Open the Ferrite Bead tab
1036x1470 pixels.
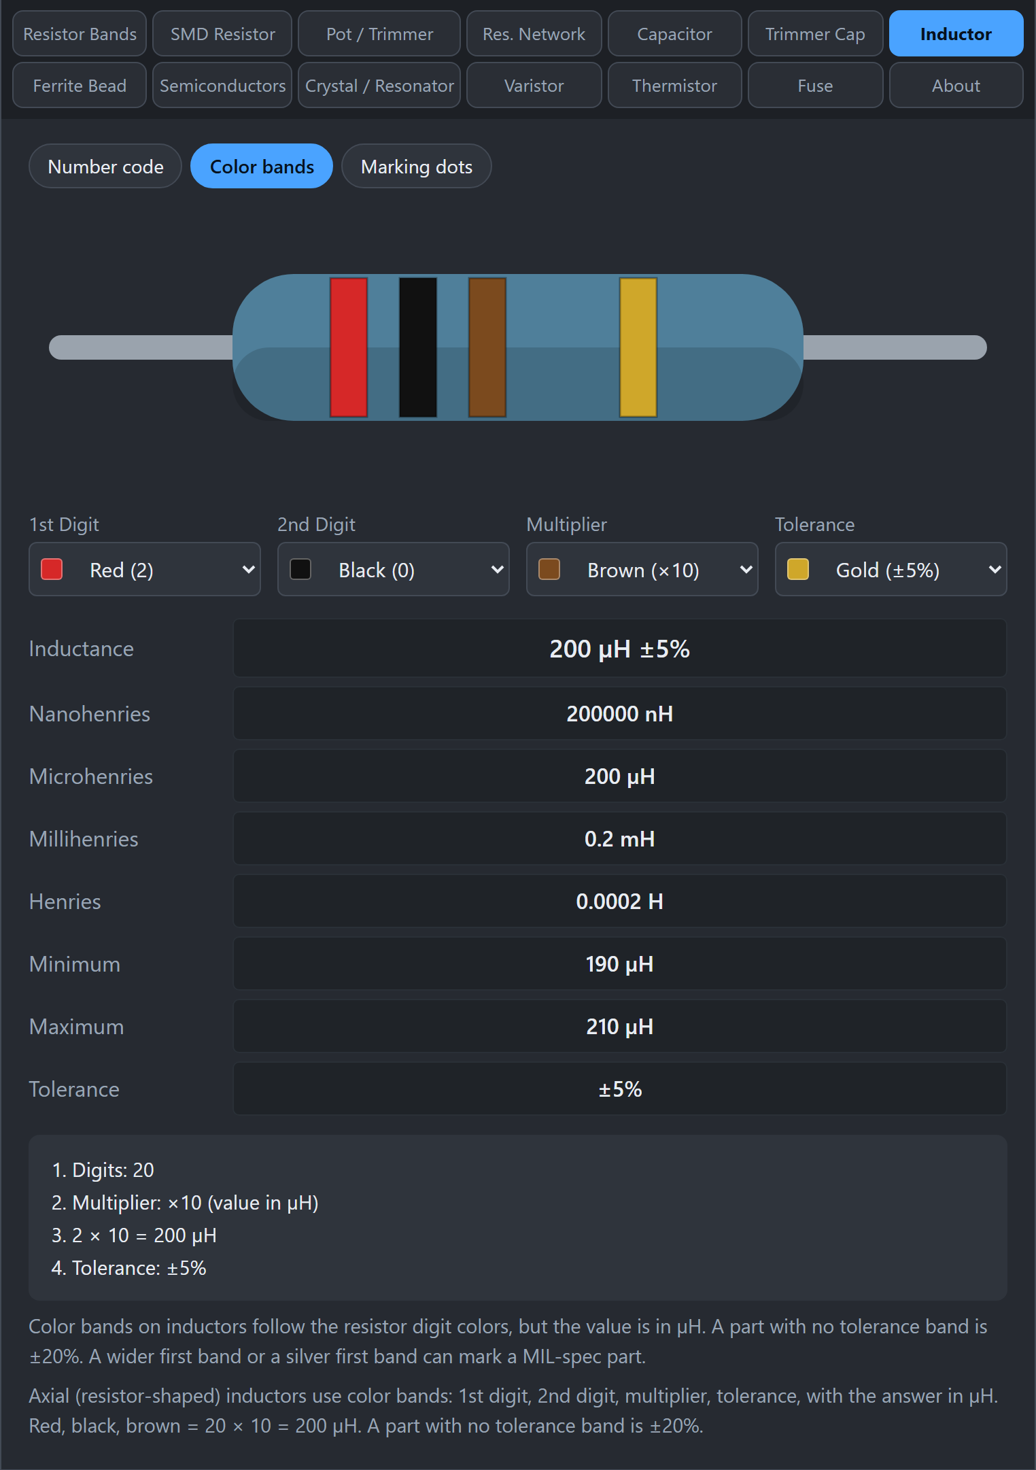point(80,85)
